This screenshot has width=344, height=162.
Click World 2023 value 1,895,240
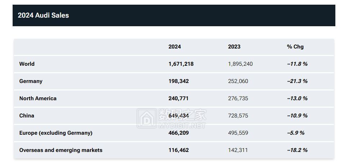click(241, 64)
